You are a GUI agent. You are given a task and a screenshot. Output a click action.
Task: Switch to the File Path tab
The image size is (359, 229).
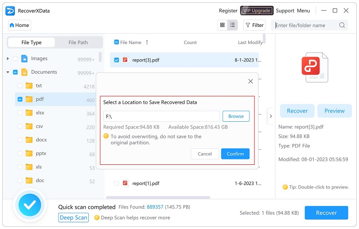click(x=78, y=43)
